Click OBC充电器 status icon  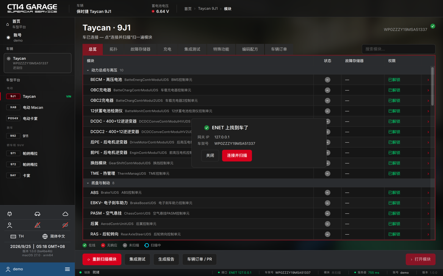click(328, 90)
